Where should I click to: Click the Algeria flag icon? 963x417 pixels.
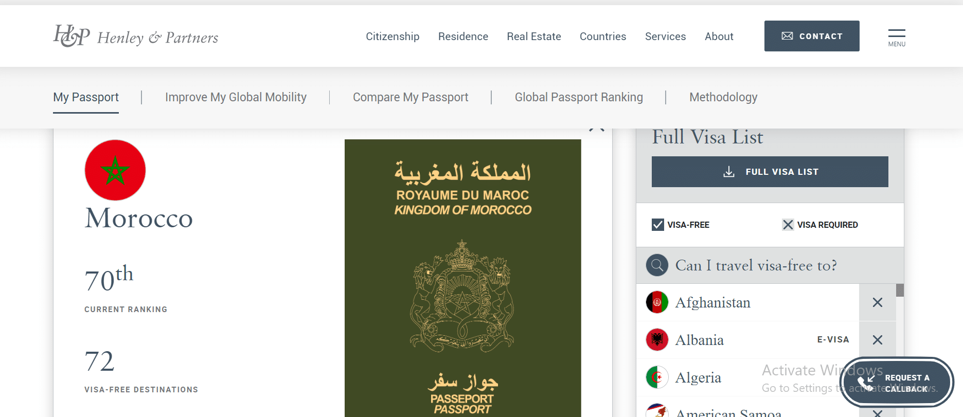click(657, 377)
